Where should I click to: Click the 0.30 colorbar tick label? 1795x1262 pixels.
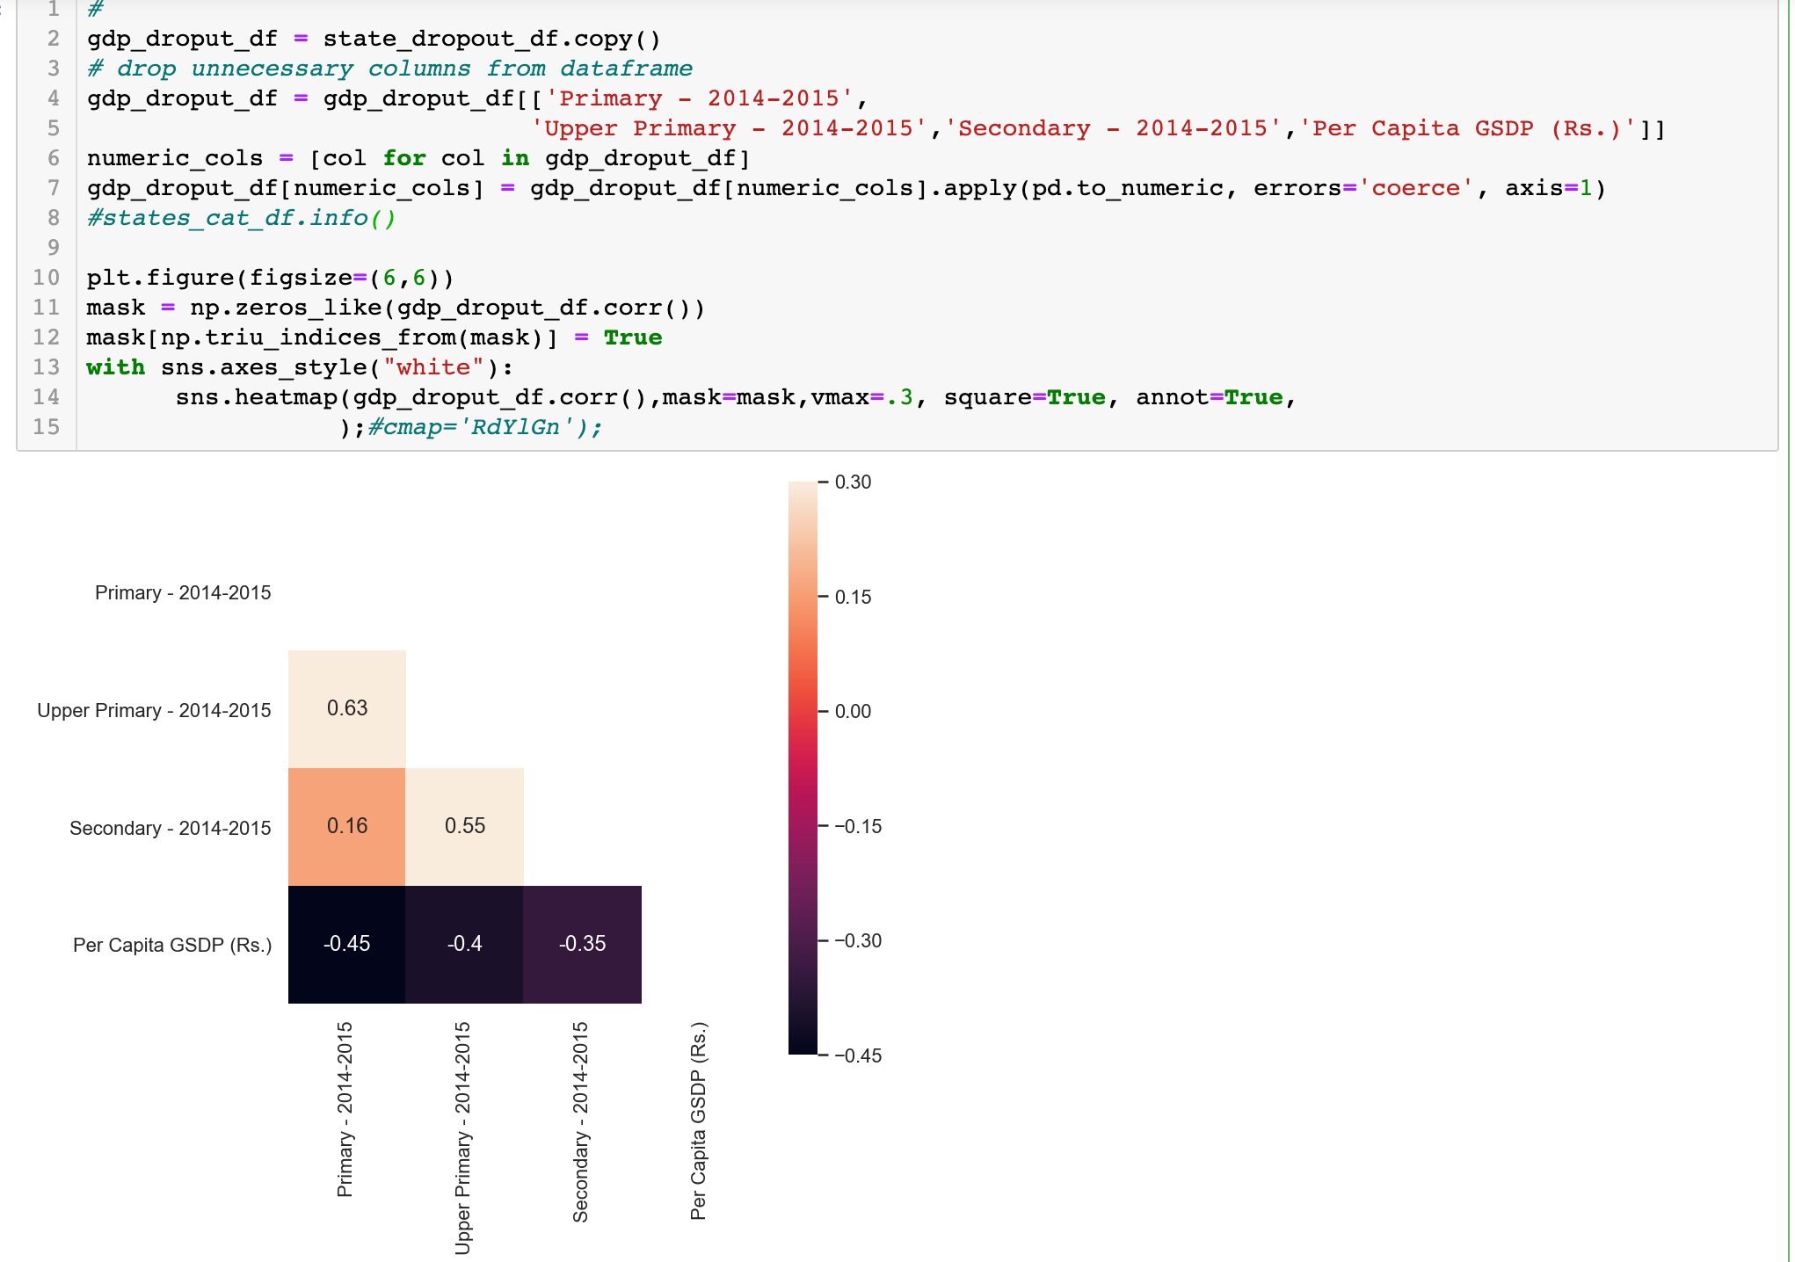[x=851, y=482]
